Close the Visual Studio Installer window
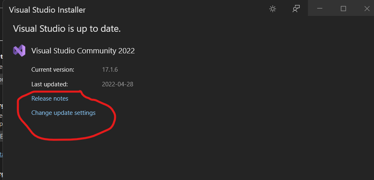374x180 pixels. (366, 9)
